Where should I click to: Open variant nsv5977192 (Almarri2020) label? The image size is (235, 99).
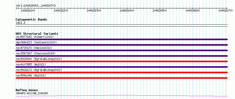35,37
